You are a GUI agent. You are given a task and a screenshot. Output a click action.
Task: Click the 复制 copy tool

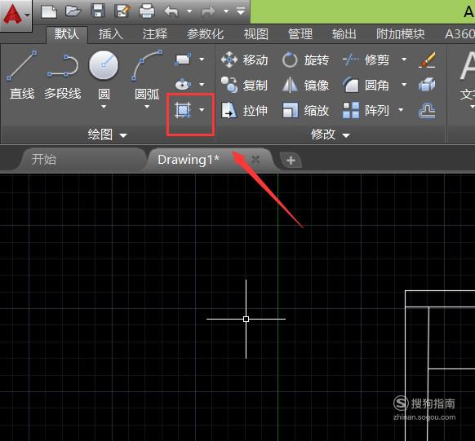click(x=245, y=85)
